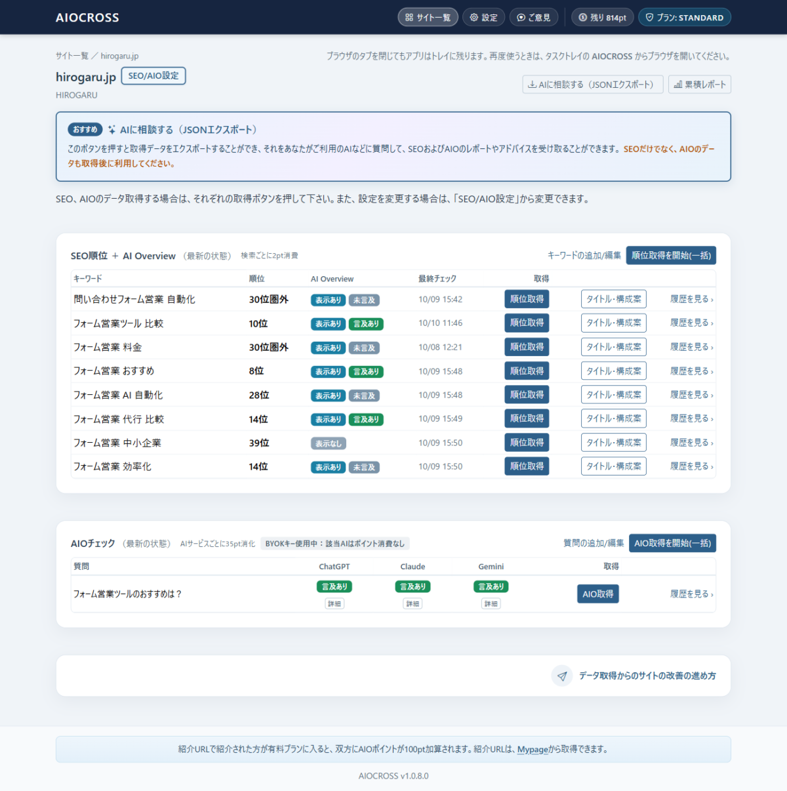This screenshot has height=791, width=787.
Task: Expand 履歴を見る in AIOチェック row
Action: [691, 594]
